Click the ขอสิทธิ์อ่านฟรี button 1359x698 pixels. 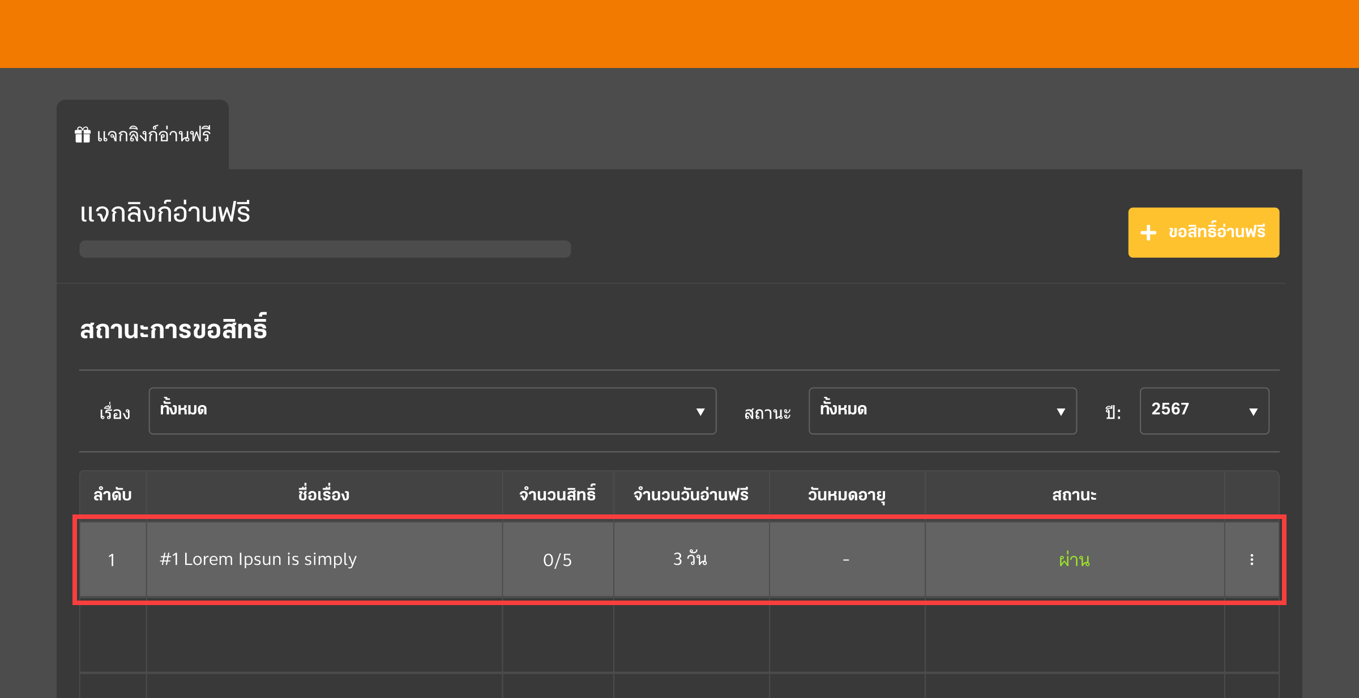tap(1203, 232)
